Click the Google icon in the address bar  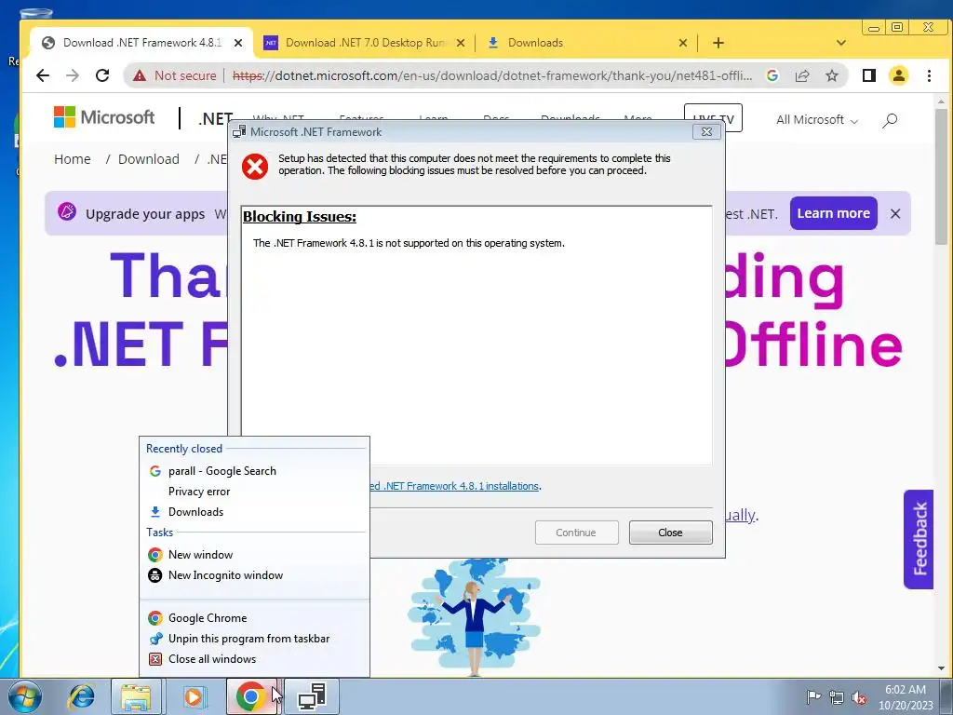click(x=772, y=75)
